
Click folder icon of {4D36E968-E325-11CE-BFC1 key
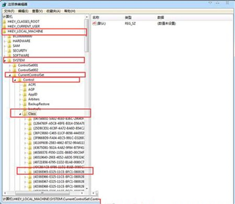click(x=30, y=186)
